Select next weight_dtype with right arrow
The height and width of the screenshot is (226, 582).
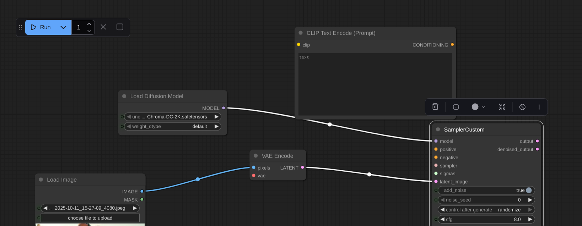pos(216,126)
